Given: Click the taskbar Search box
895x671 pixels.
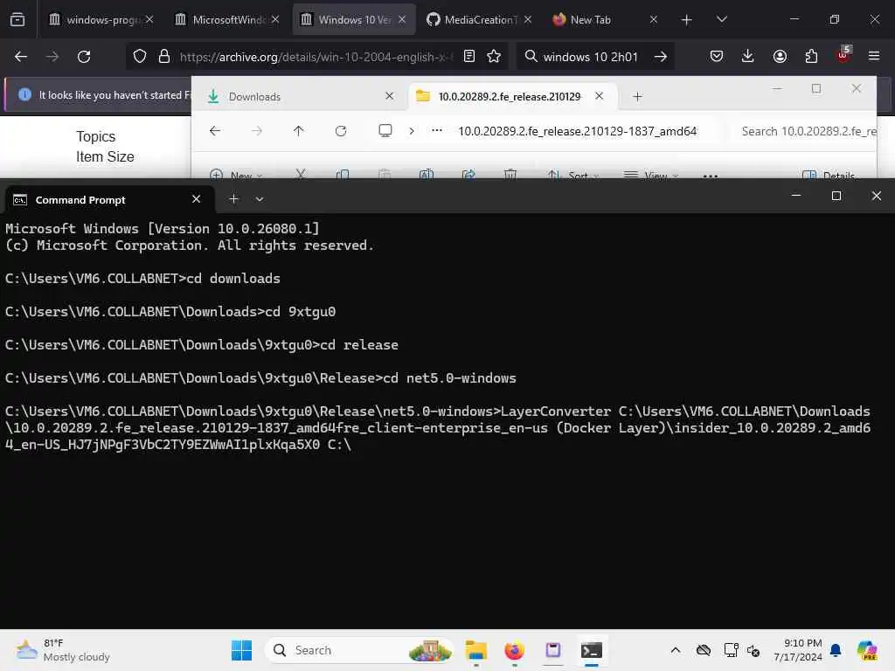Looking at the screenshot, I should [x=359, y=650].
